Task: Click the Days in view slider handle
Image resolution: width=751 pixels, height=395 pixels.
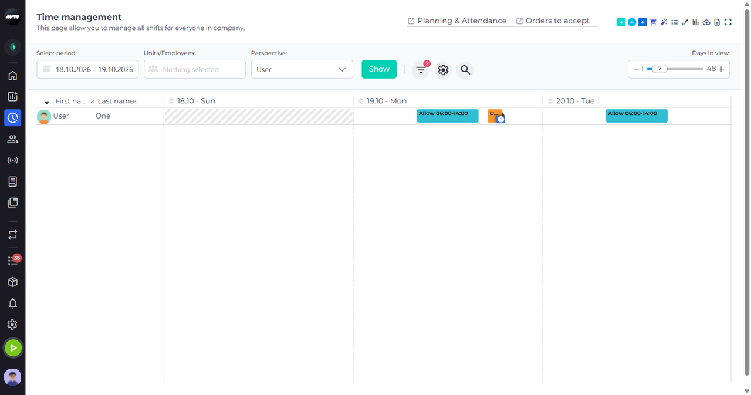Action: click(x=659, y=69)
